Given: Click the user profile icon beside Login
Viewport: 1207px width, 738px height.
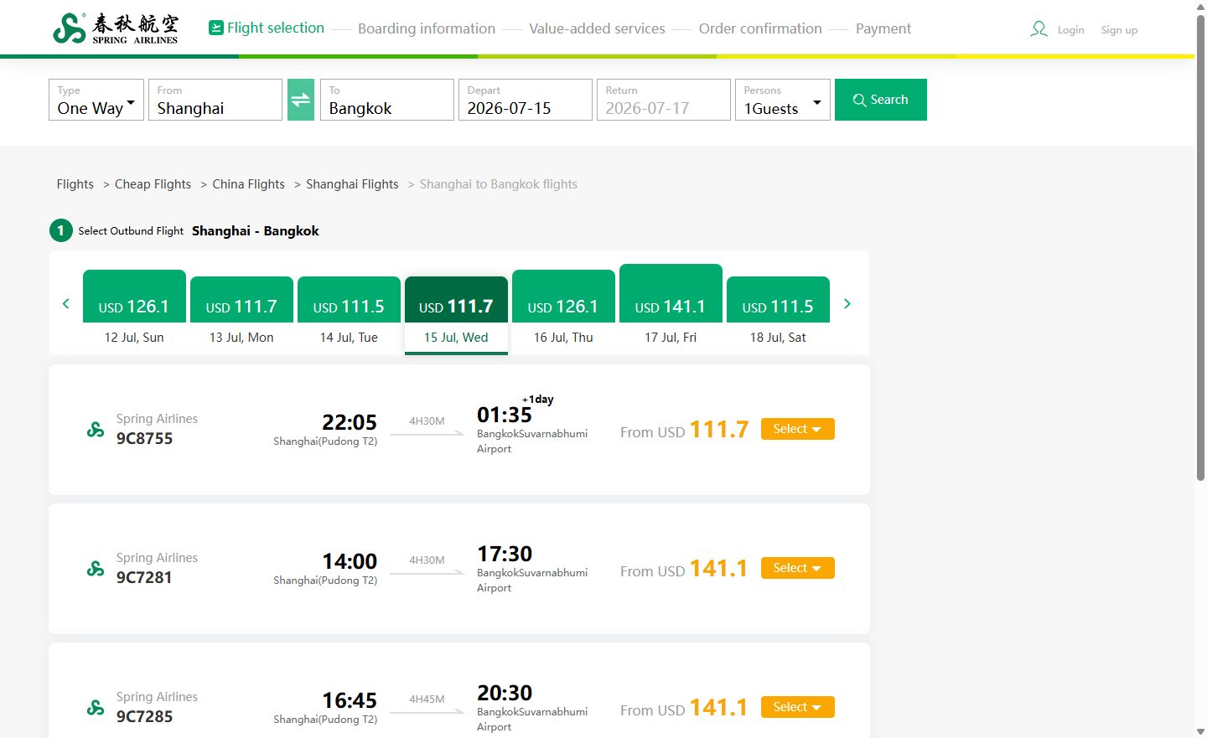Looking at the screenshot, I should click(1039, 29).
